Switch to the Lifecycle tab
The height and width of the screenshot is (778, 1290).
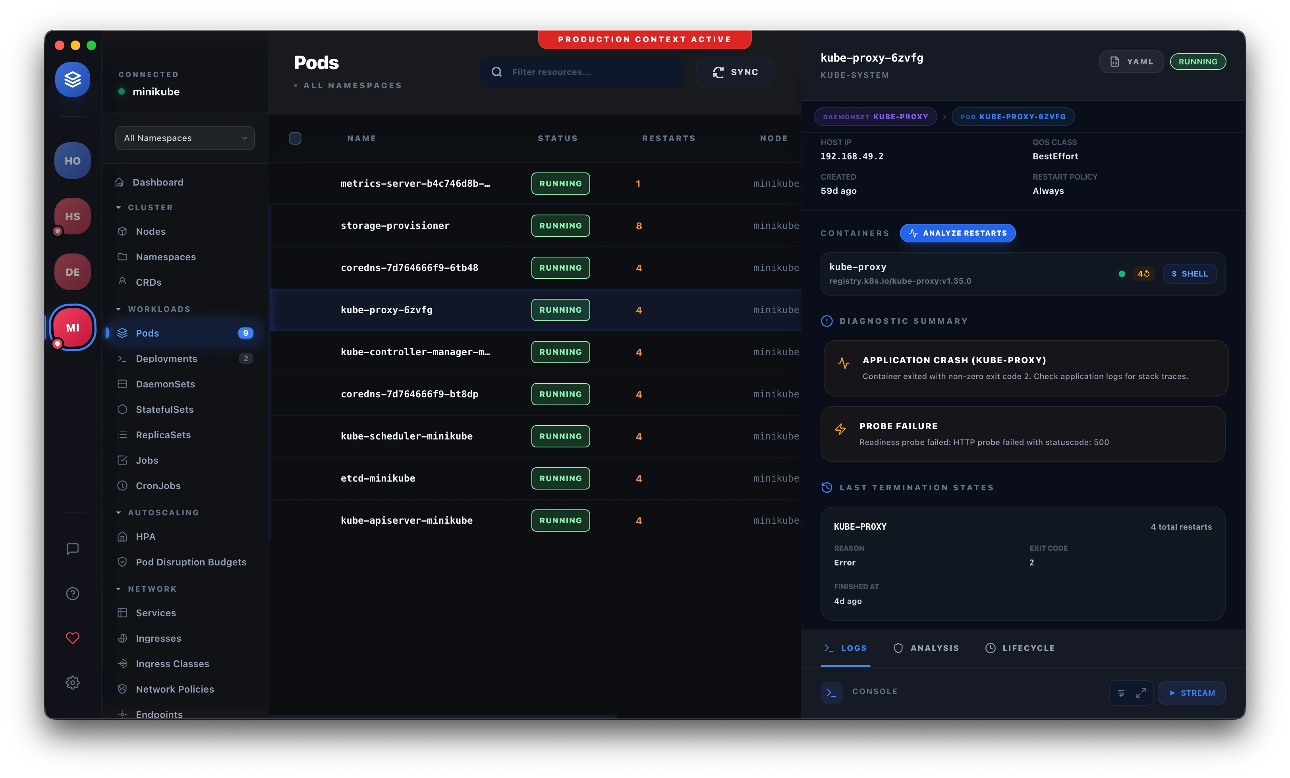point(1020,648)
